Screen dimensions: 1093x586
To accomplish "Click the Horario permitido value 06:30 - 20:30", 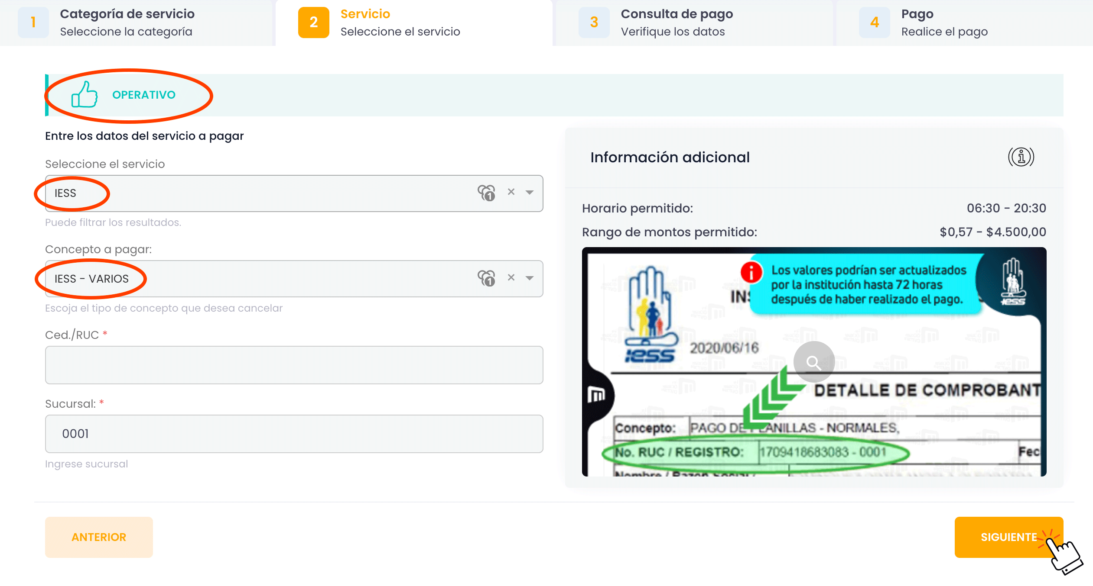I will point(1006,208).
